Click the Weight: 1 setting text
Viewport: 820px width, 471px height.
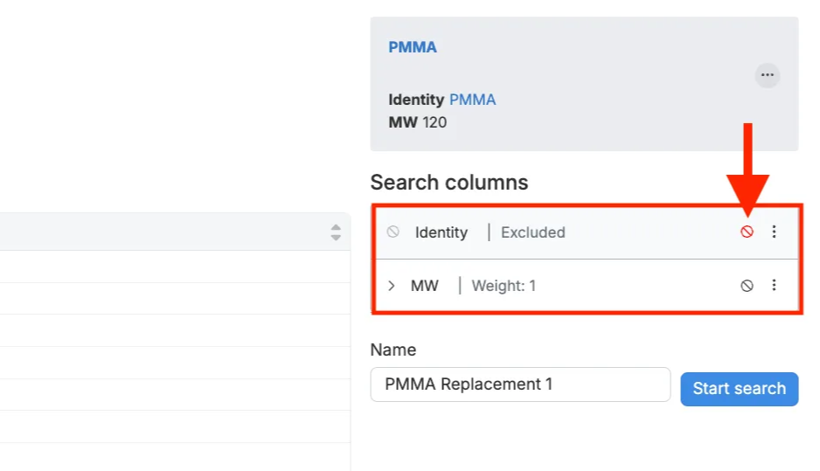(504, 286)
